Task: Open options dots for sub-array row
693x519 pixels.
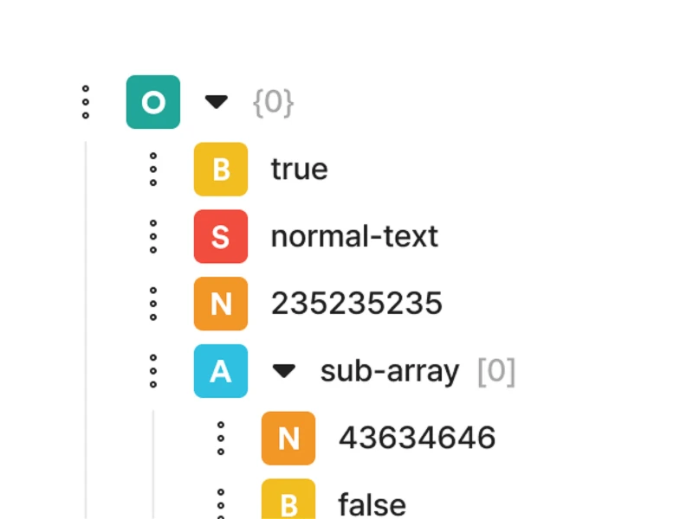Action: point(153,371)
